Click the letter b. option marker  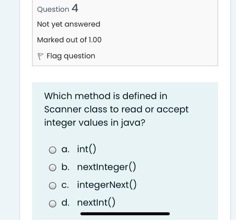click(x=66, y=167)
